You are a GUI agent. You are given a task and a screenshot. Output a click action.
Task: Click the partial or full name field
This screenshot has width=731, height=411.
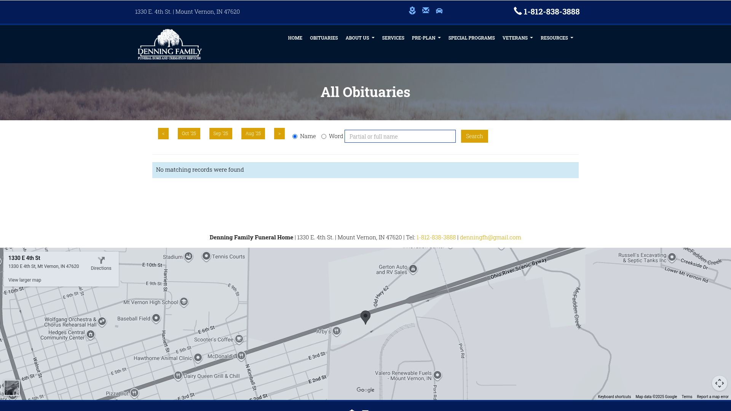(400, 136)
